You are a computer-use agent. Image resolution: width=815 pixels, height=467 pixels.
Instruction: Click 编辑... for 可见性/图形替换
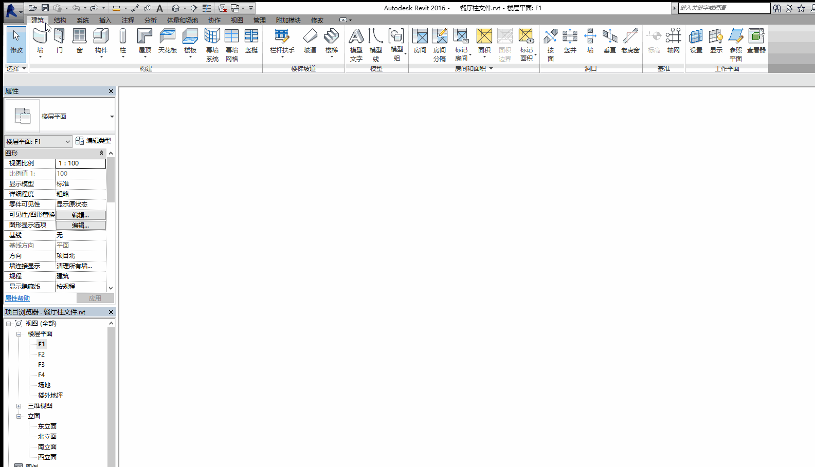pos(81,215)
